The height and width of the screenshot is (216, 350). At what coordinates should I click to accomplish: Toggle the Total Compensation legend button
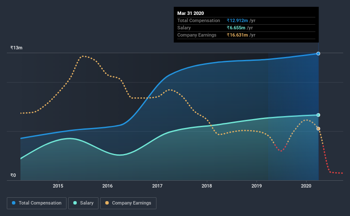pos(37,203)
